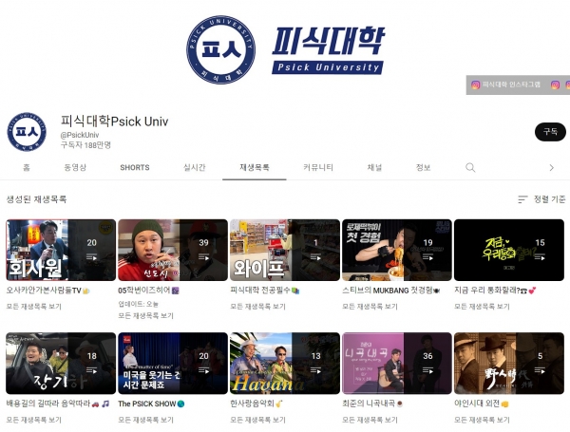
Task: Click the next-tabs chevron arrow
Action: coord(551,167)
